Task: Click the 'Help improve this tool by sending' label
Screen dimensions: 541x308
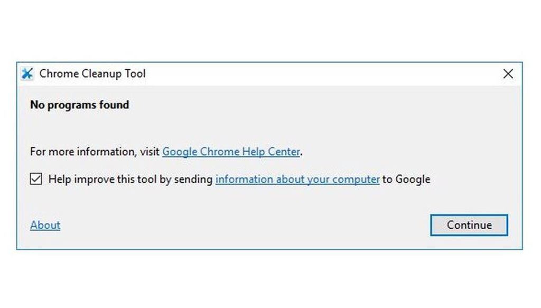Action: click(130, 179)
